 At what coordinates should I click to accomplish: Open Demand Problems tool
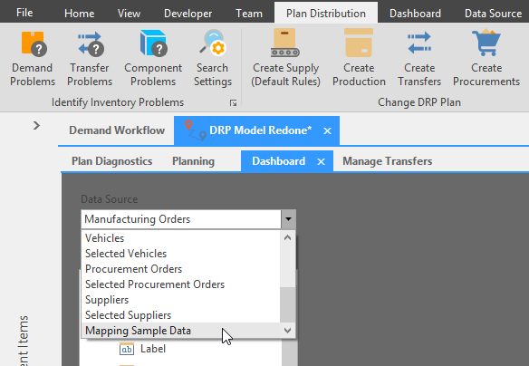pos(33,59)
